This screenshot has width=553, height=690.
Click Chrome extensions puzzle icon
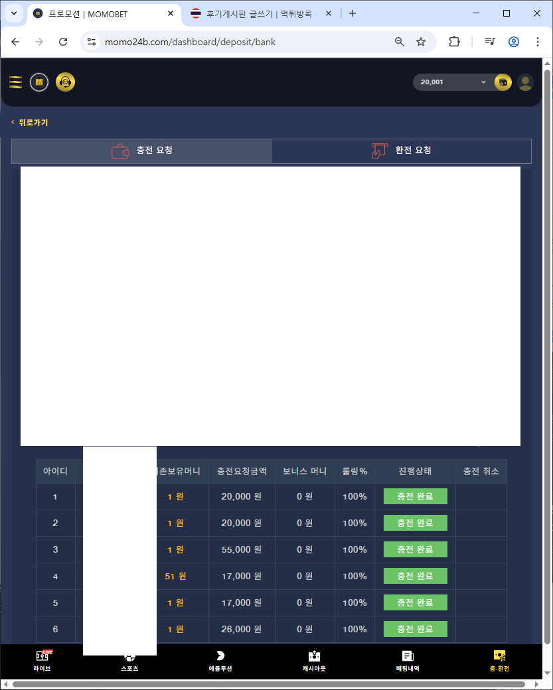pyautogui.click(x=454, y=42)
